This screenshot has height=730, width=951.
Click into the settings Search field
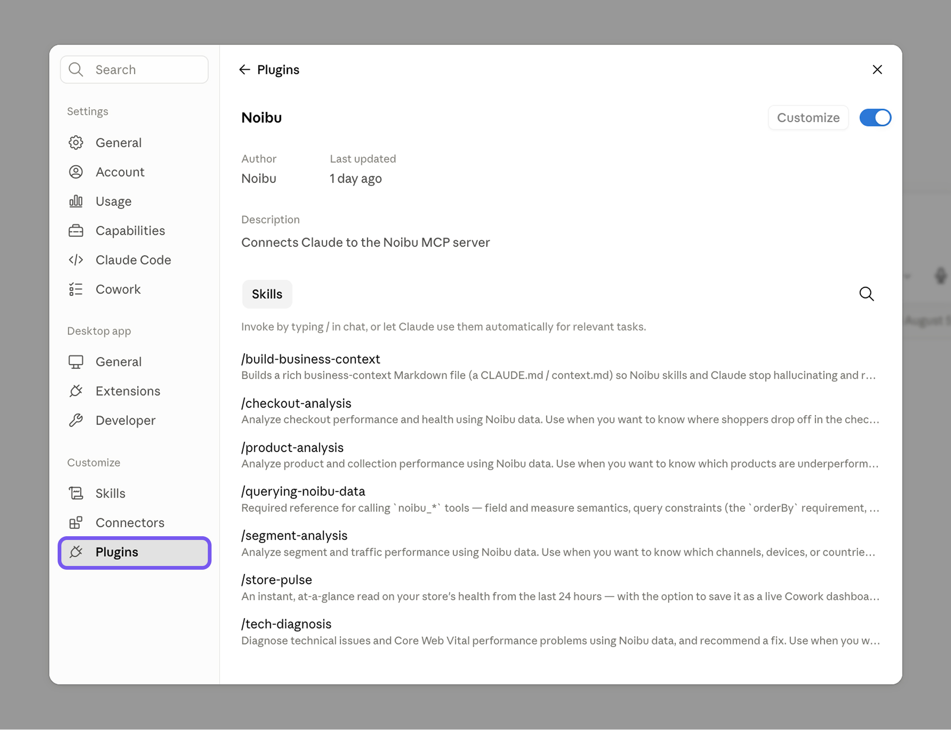(134, 70)
